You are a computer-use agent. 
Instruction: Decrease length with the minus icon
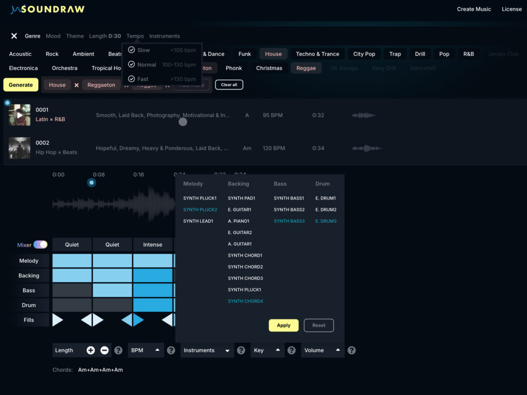(104, 350)
